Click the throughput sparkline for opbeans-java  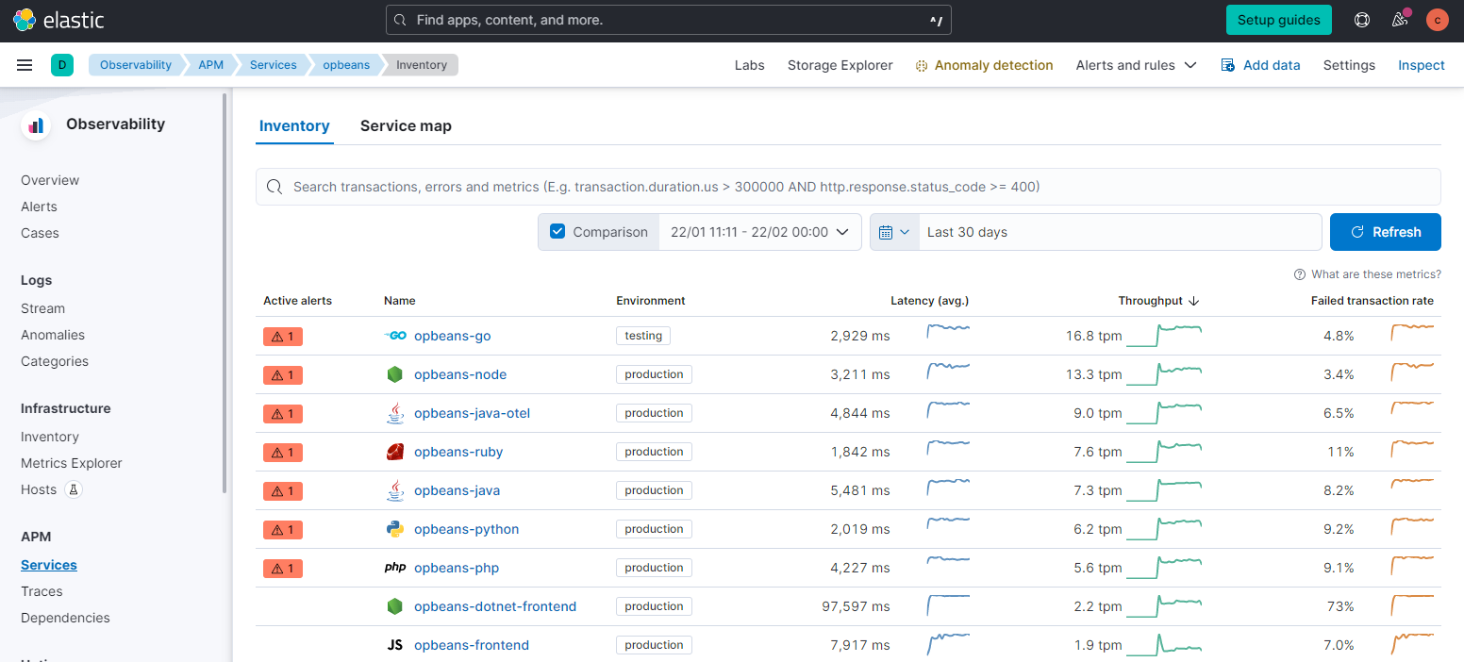click(x=1165, y=490)
